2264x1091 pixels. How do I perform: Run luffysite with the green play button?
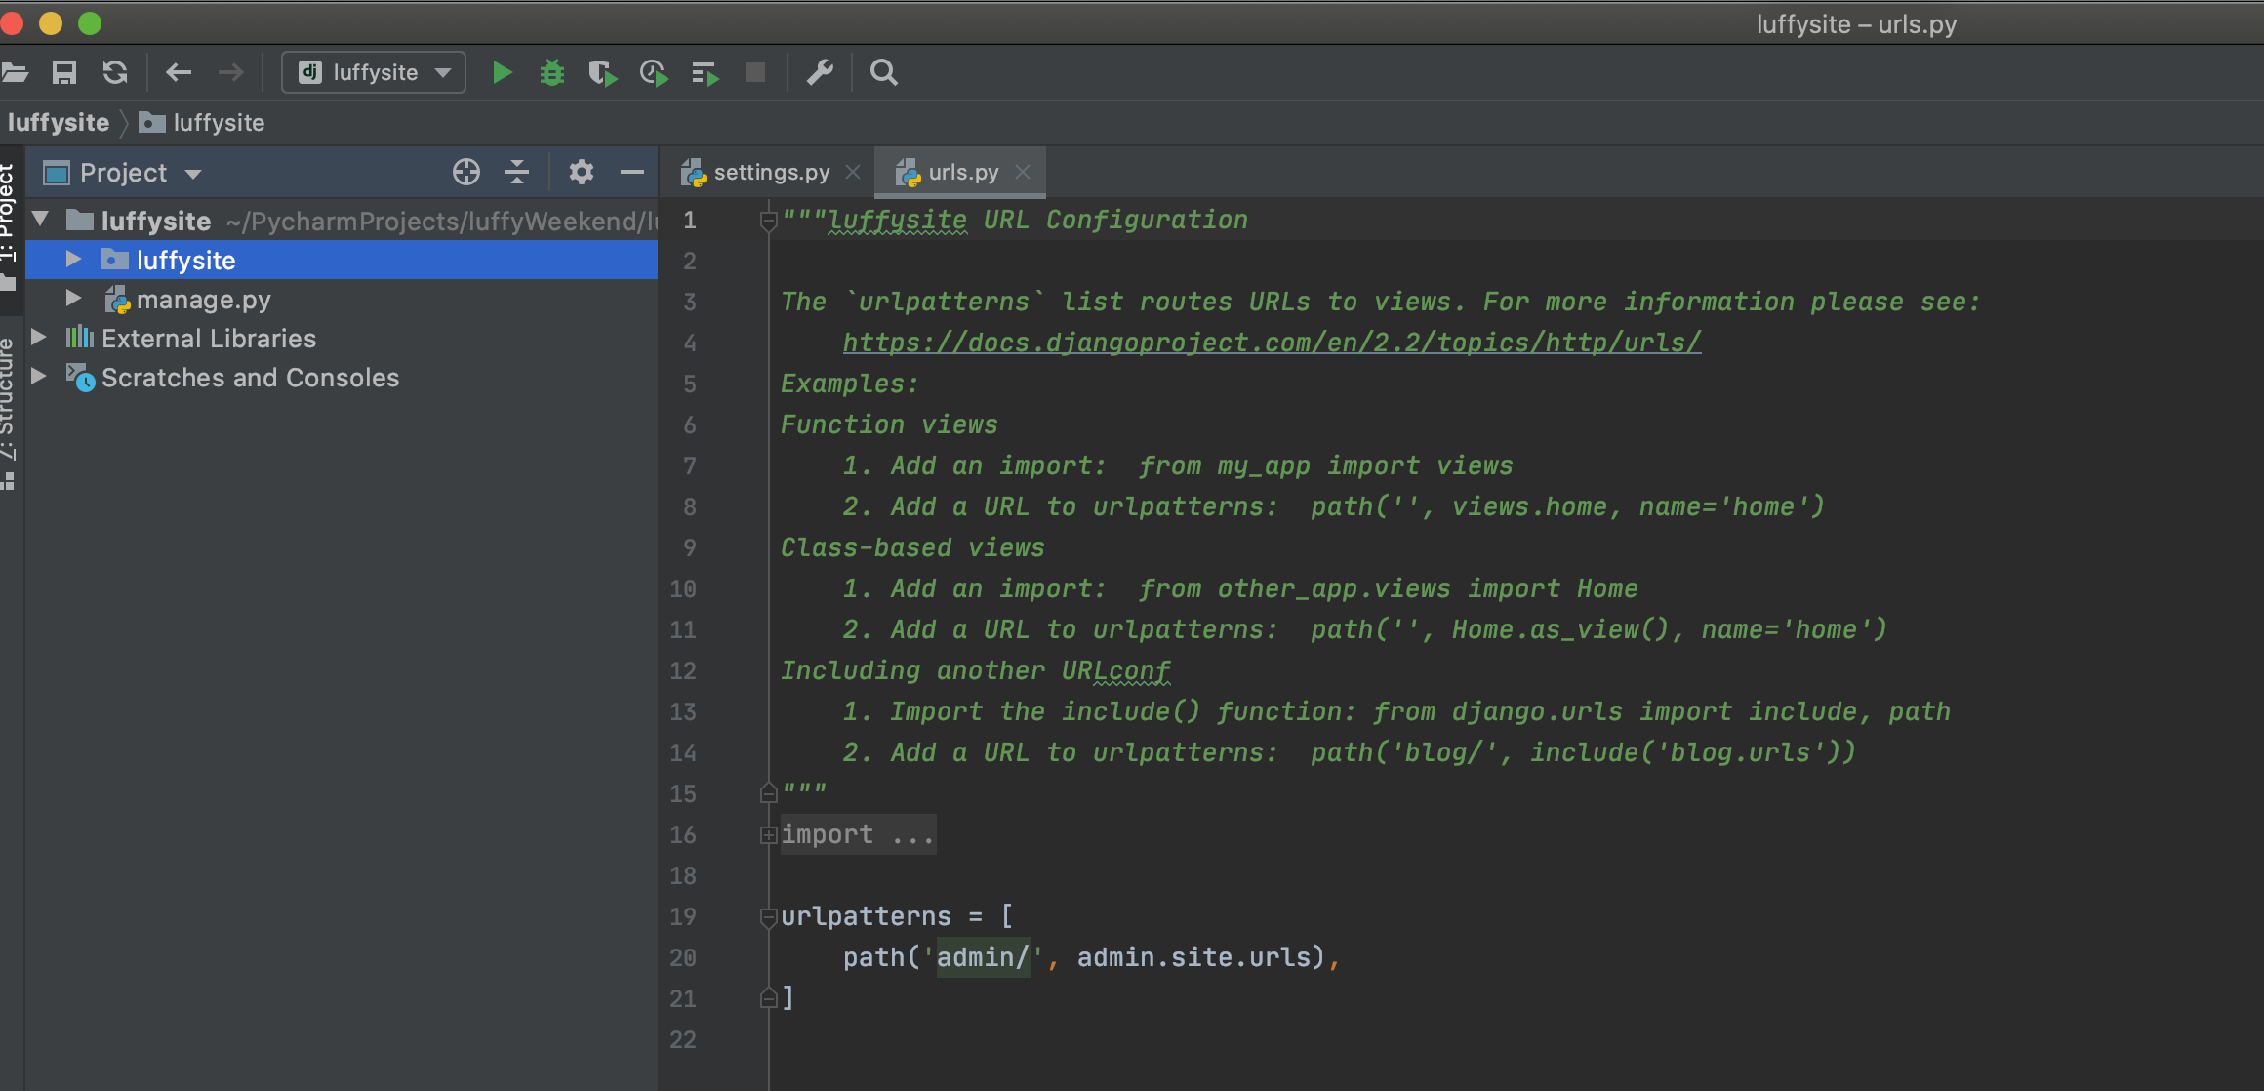pyautogui.click(x=502, y=72)
